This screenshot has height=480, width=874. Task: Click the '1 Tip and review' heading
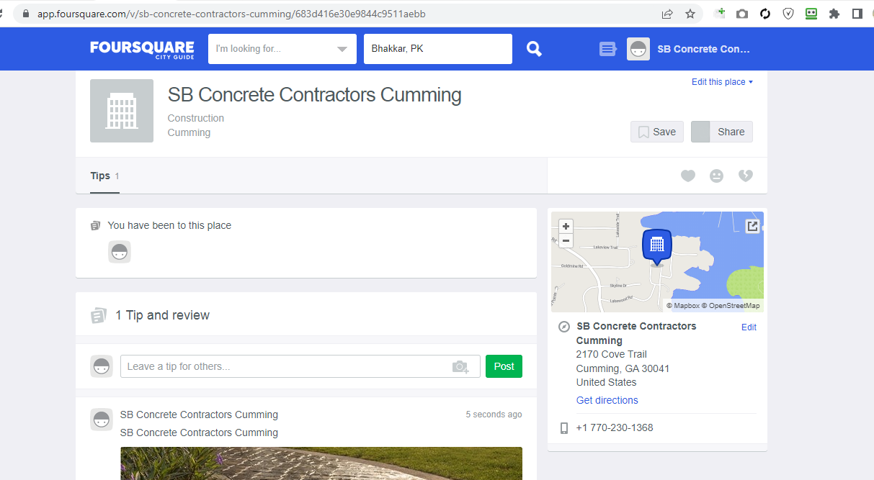163,315
